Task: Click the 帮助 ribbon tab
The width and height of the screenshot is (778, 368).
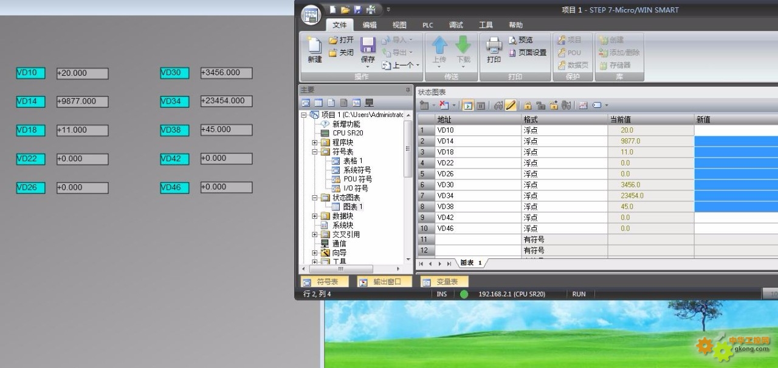Action: pos(515,25)
